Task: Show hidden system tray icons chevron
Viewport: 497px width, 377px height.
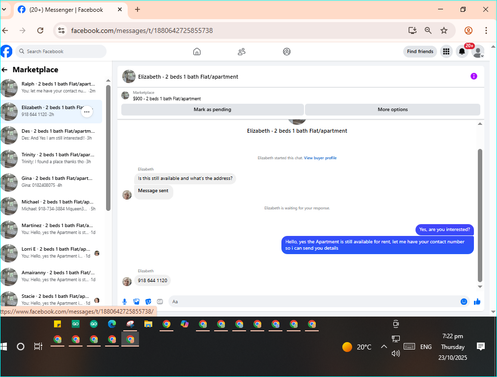Action: 384,347
